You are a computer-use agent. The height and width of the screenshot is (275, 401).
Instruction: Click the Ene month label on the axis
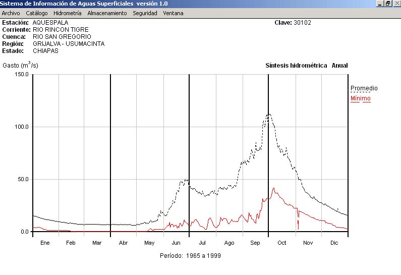click(45, 243)
